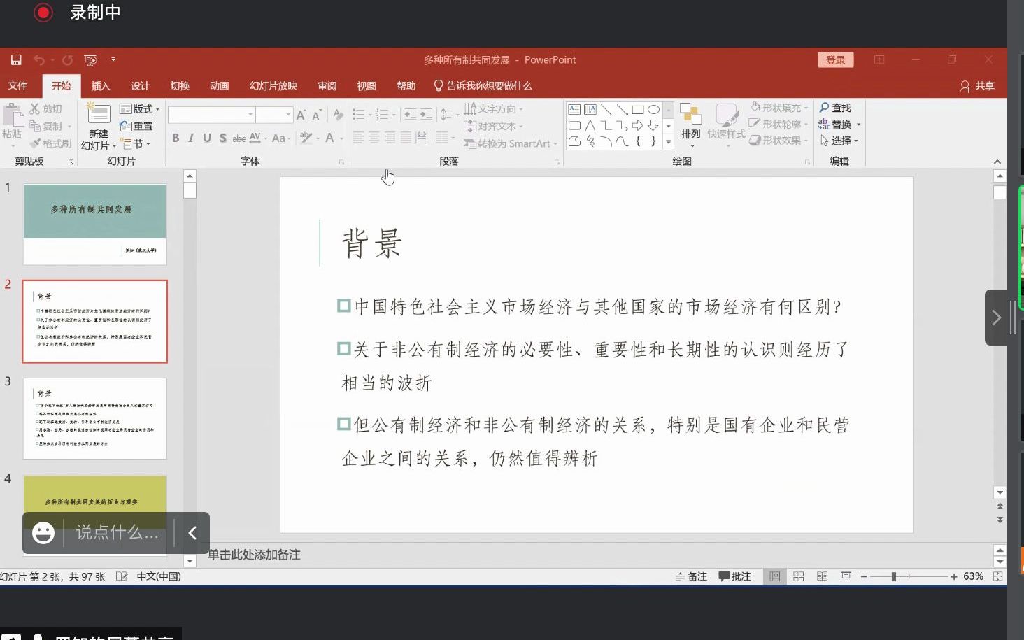This screenshot has height=640, width=1024.
Task: Click the Fit slide to window icon
Action: click(x=997, y=576)
